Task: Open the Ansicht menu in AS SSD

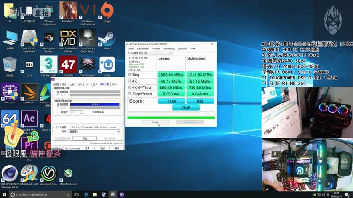Action: [156, 48]
